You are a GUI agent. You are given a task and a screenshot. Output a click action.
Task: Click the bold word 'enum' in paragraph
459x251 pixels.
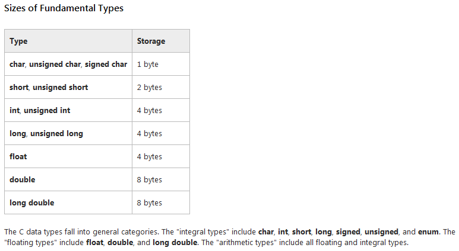[x=428, y=231]
